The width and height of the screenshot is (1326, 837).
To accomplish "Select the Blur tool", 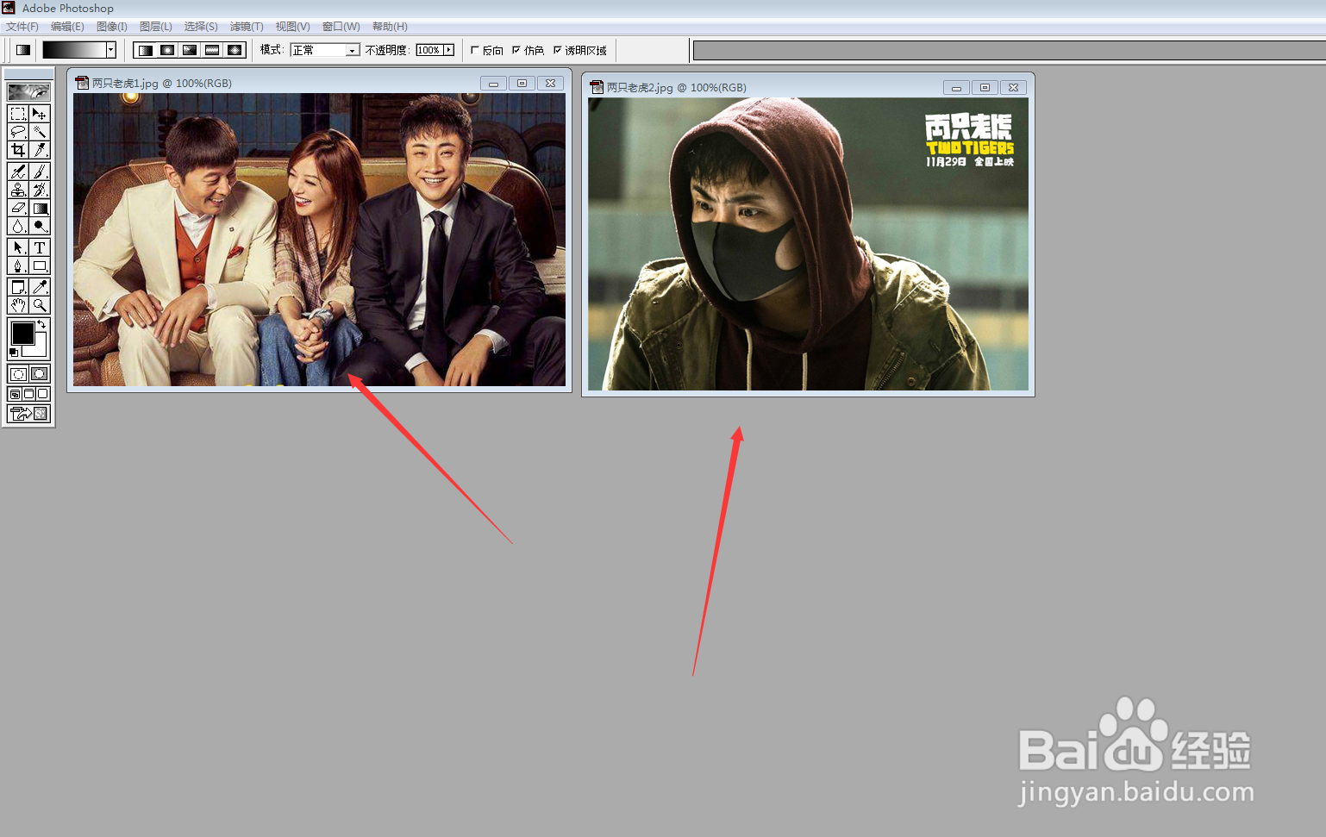I will pos(18,226).
